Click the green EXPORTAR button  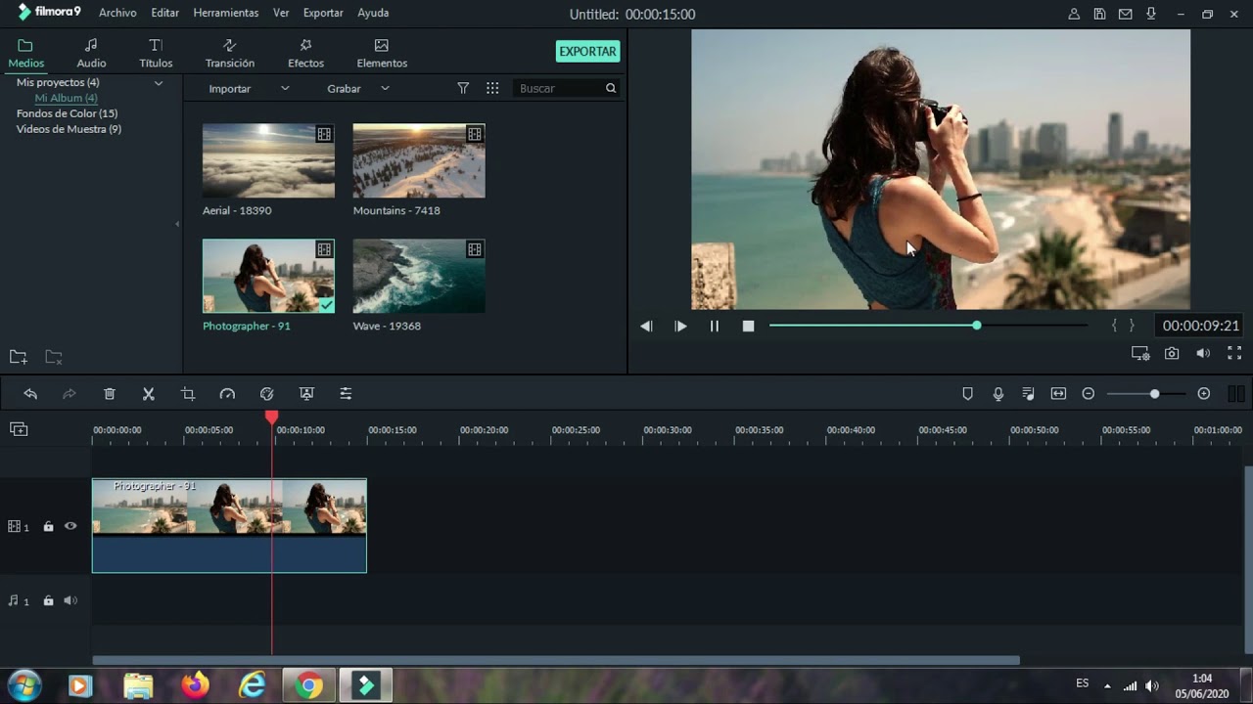(587, 52)
